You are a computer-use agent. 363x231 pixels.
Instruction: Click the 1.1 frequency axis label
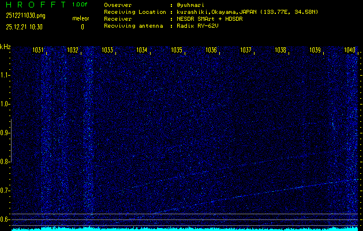[5, 75]
